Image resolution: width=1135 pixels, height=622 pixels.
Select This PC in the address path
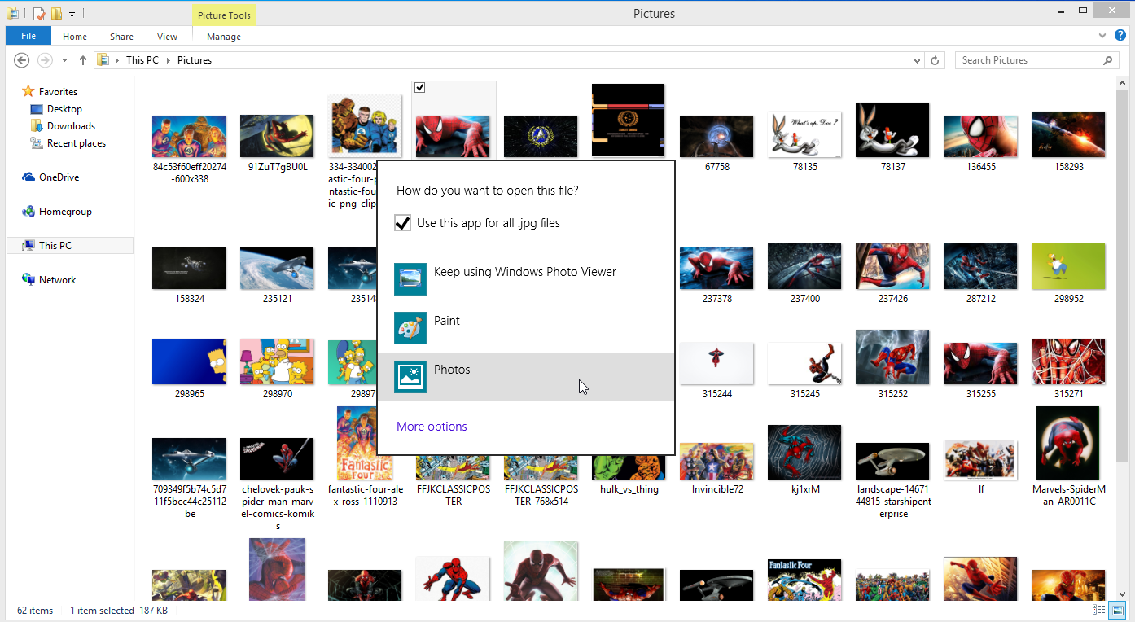[x=142, y=60]
